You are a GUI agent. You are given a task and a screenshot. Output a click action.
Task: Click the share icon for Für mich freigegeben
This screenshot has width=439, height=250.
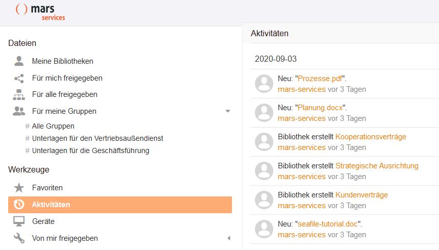19,78
